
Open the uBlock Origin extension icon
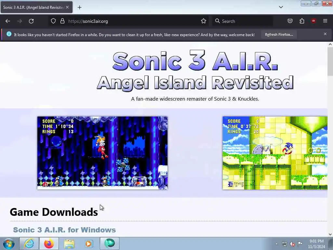(313, 21)
